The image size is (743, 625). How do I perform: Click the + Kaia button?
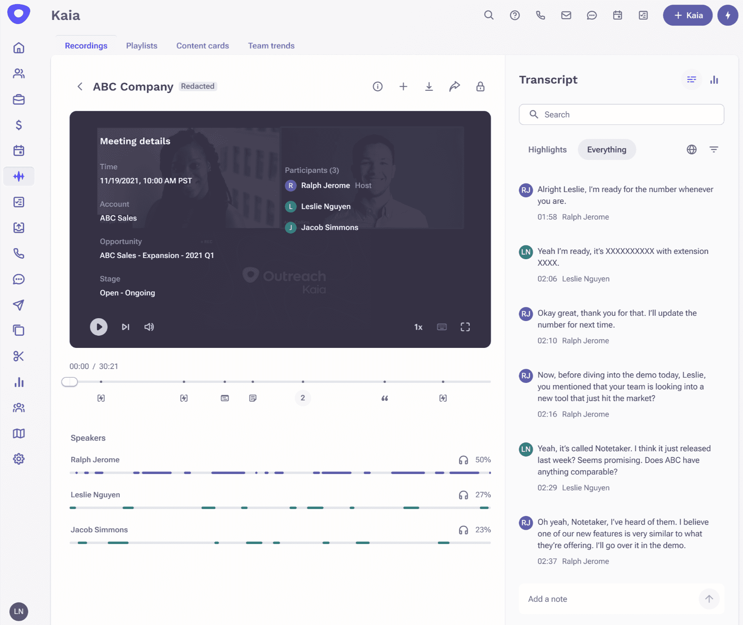coord(688,15)
